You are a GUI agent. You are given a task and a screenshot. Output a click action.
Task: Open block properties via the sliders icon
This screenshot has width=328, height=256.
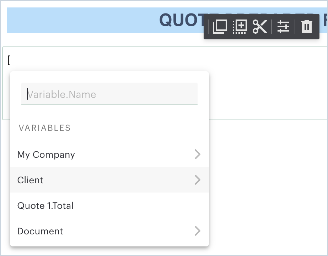(x=283, y=27)
